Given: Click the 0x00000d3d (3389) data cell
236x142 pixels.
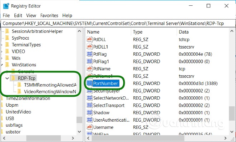Looking at the screenshot, I should pyautogui.click(x=198, y=83).
